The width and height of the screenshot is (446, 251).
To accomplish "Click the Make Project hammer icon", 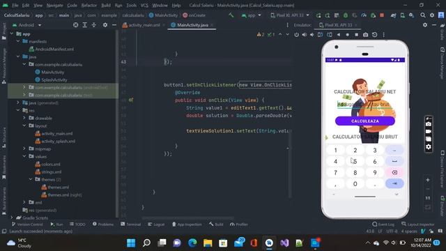I will tap(231, 15).
